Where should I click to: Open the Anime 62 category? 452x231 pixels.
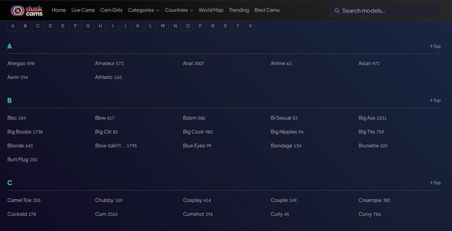click(281, 63)
